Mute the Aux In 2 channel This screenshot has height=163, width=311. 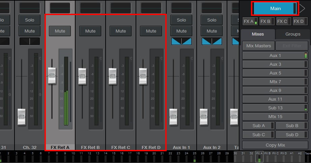click(211, 31)
